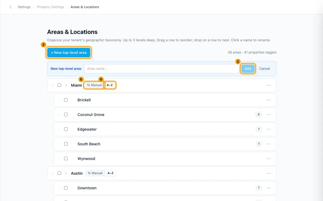Click the Add button
This screenshot has height=201, width=323.
248,69
